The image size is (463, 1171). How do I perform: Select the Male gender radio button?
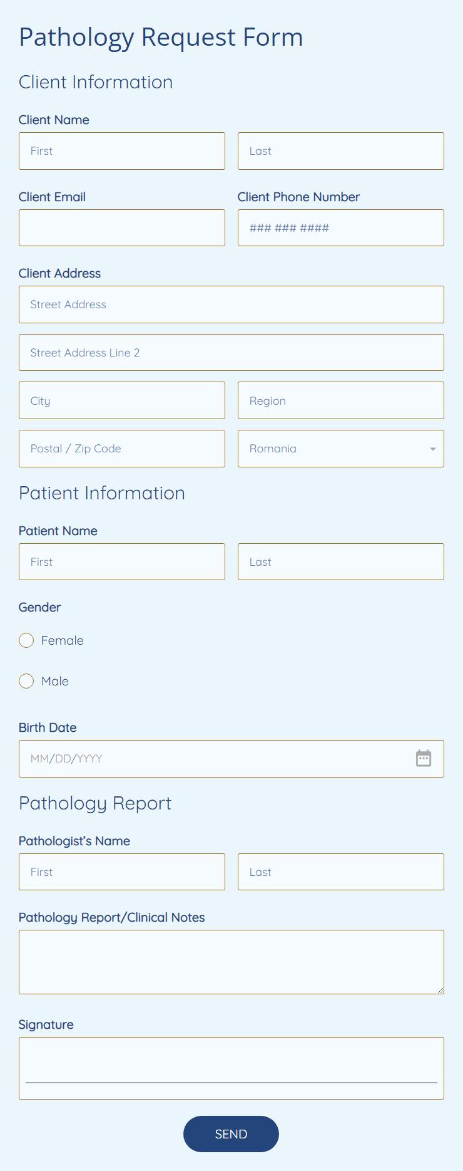coord(26,681)
